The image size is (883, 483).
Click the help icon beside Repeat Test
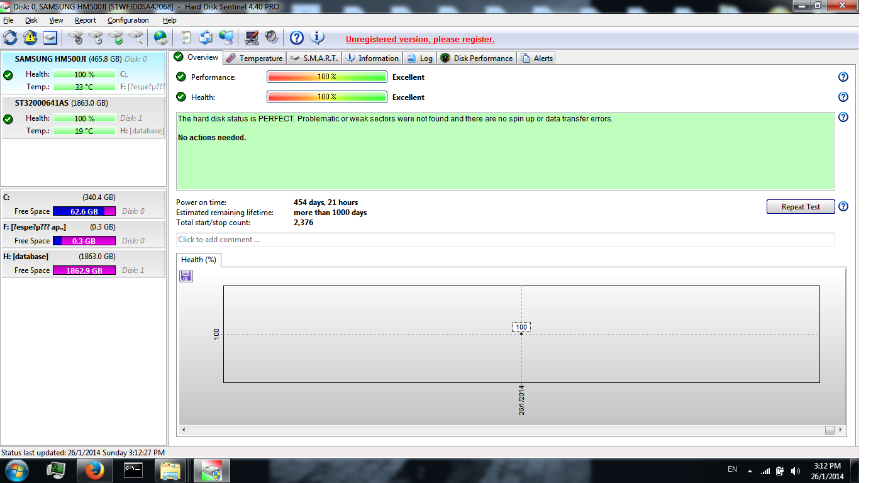tap(843, 206)
